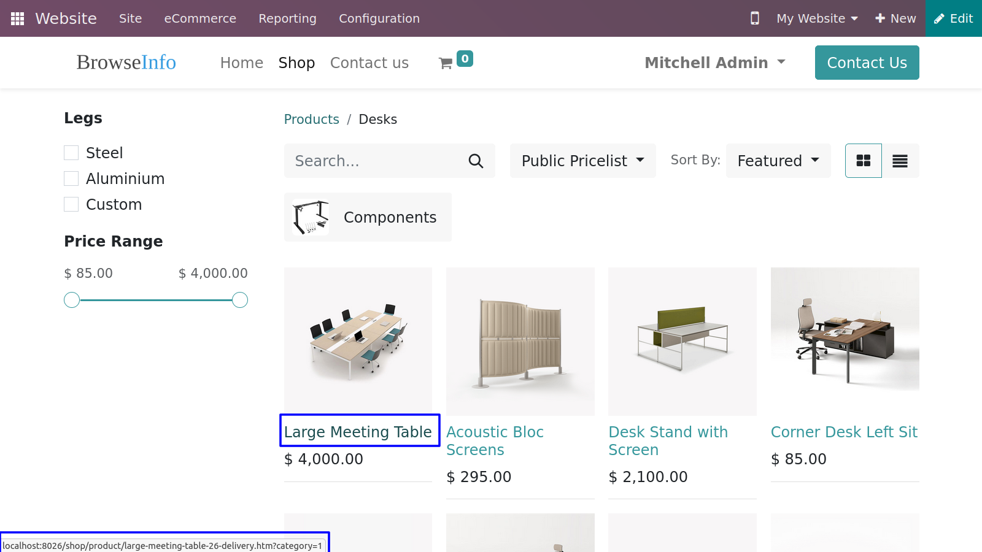Viewport: 982px width, 552px height.
Task: Open the eCommerce menu
Action: pos(200,18)
